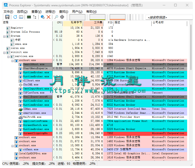Toggle the process tree view icon
The height and width of the screenshot is (168, 195).
click(35, 17)
